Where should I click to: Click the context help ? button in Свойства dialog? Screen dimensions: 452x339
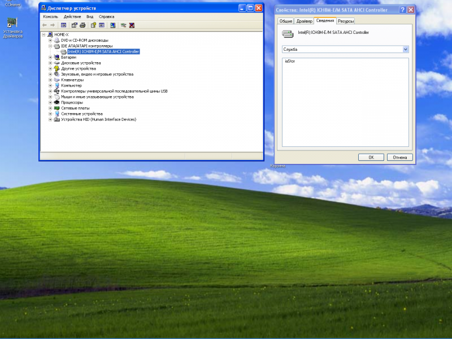[403, 10]
